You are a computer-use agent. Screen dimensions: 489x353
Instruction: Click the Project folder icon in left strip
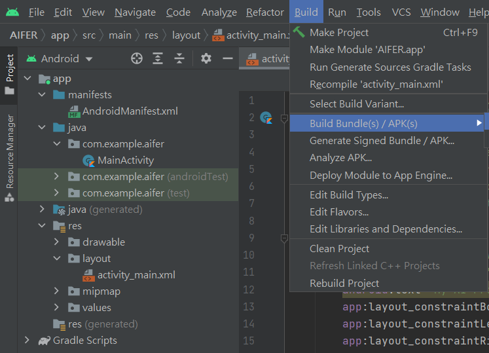(9, 91)
